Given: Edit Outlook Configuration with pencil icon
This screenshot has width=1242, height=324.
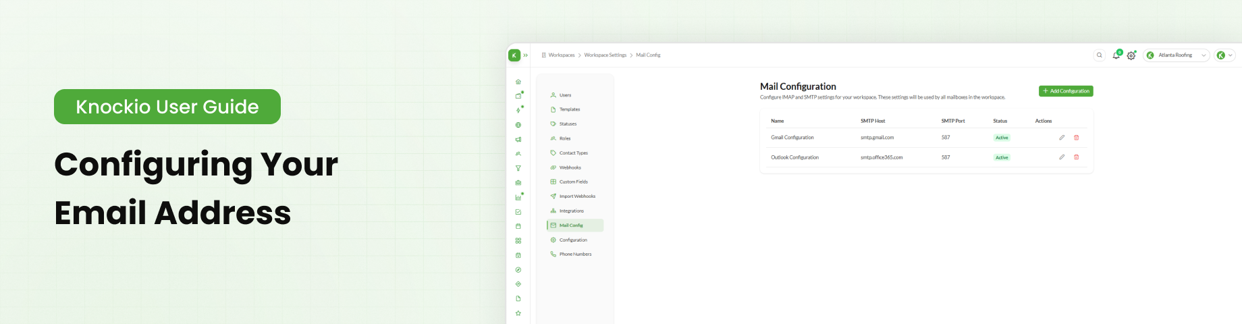Looking at the screenshot, I should point(1062,157).
